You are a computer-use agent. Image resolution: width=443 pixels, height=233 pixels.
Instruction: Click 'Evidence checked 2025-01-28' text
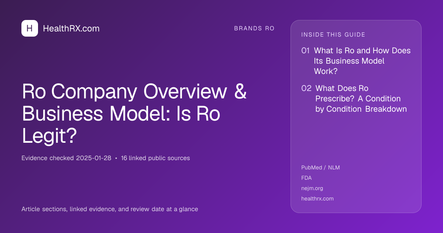point(66,158)
